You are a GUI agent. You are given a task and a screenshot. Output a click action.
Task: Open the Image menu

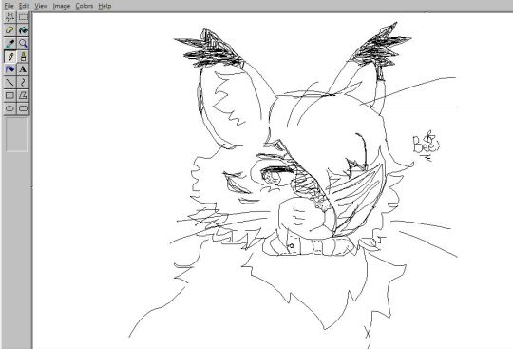tap(62, 6)
